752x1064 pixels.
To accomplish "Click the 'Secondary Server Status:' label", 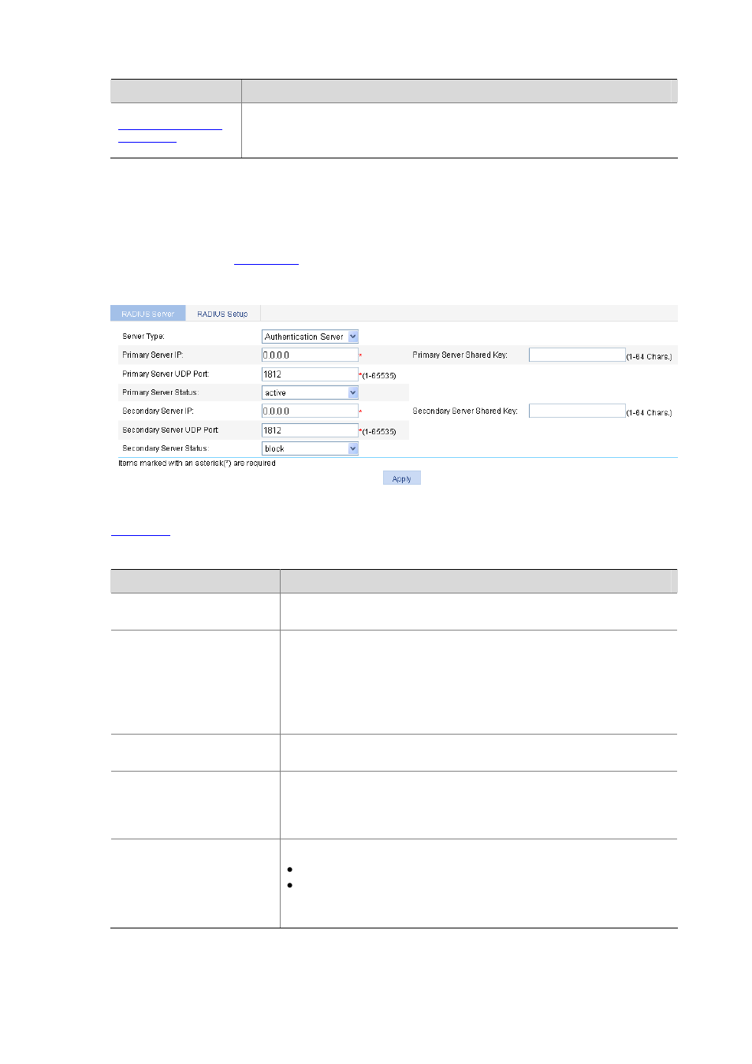I will (x=166, y=448).
